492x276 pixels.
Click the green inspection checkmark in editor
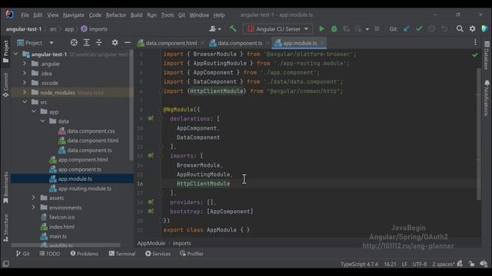[x=475, y=54]
